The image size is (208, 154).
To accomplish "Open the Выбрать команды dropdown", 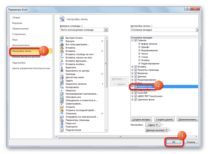I will 106,30.
